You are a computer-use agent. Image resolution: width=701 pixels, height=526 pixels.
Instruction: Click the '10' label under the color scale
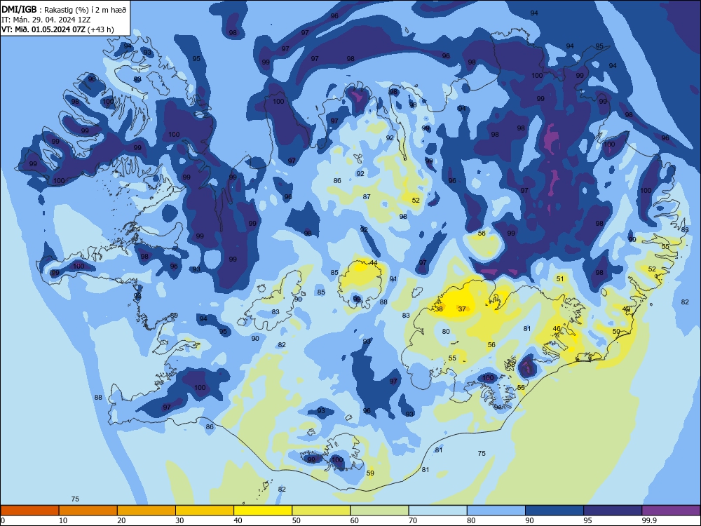coord(63,520)
